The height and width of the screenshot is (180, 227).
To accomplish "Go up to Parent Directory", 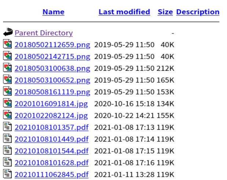I will tap(44, 33).
